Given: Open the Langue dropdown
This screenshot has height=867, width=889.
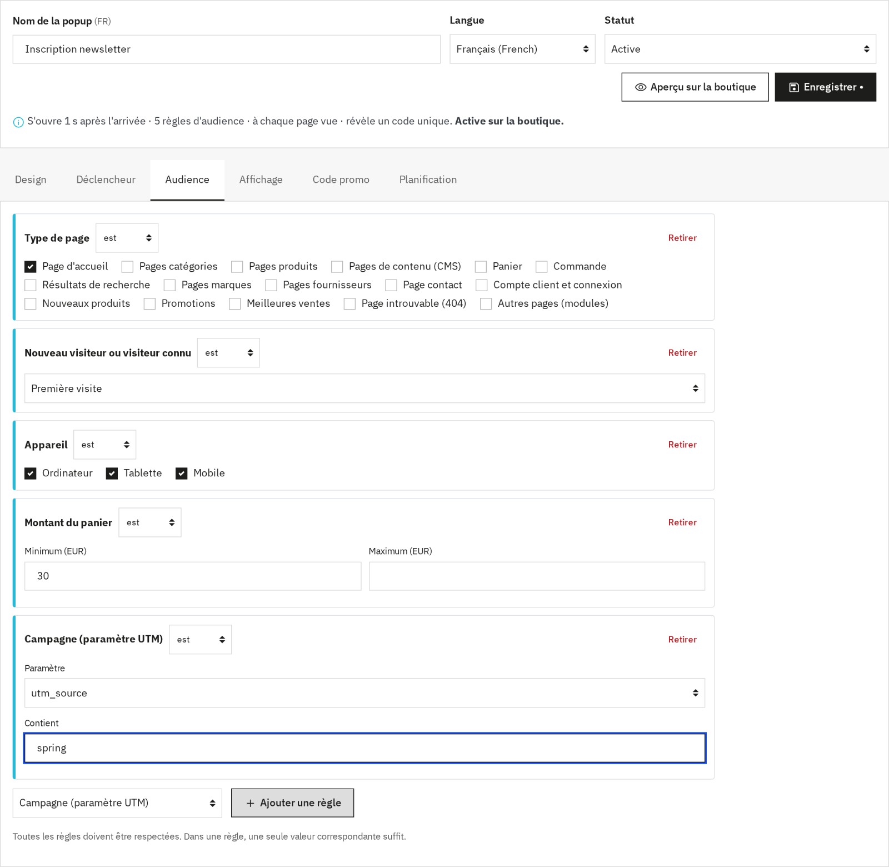Looking at the screenshot, I should point(522,49).
